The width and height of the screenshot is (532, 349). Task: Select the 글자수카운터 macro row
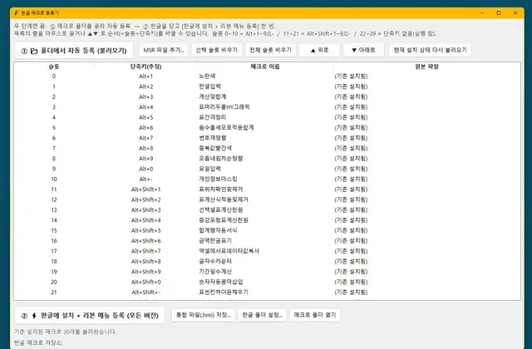267,262
